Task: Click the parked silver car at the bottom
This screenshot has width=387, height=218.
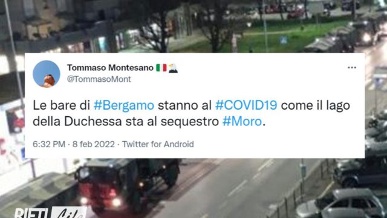Action: click(x=339, y=204)
